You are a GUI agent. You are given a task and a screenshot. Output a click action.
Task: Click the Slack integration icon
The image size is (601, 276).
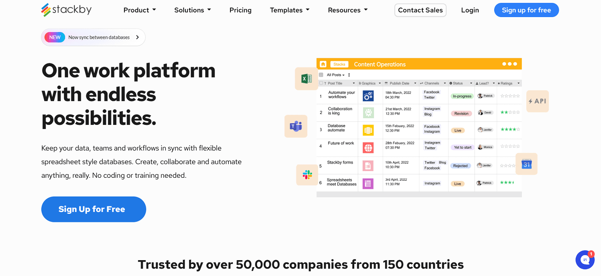click(307, 175)
